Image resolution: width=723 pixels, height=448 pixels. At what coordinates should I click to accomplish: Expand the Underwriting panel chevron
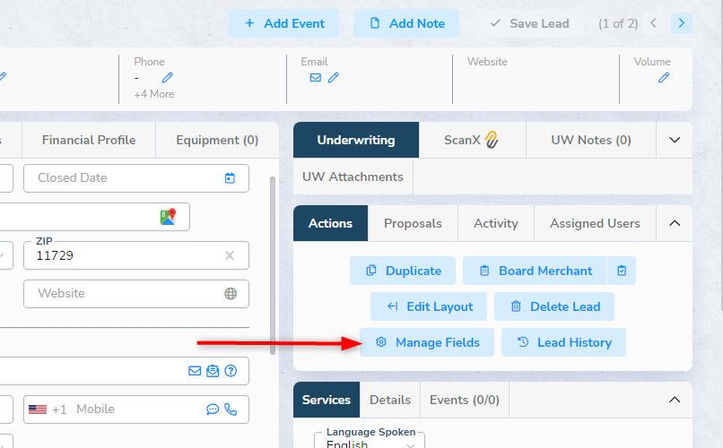(x=675, y=140)
